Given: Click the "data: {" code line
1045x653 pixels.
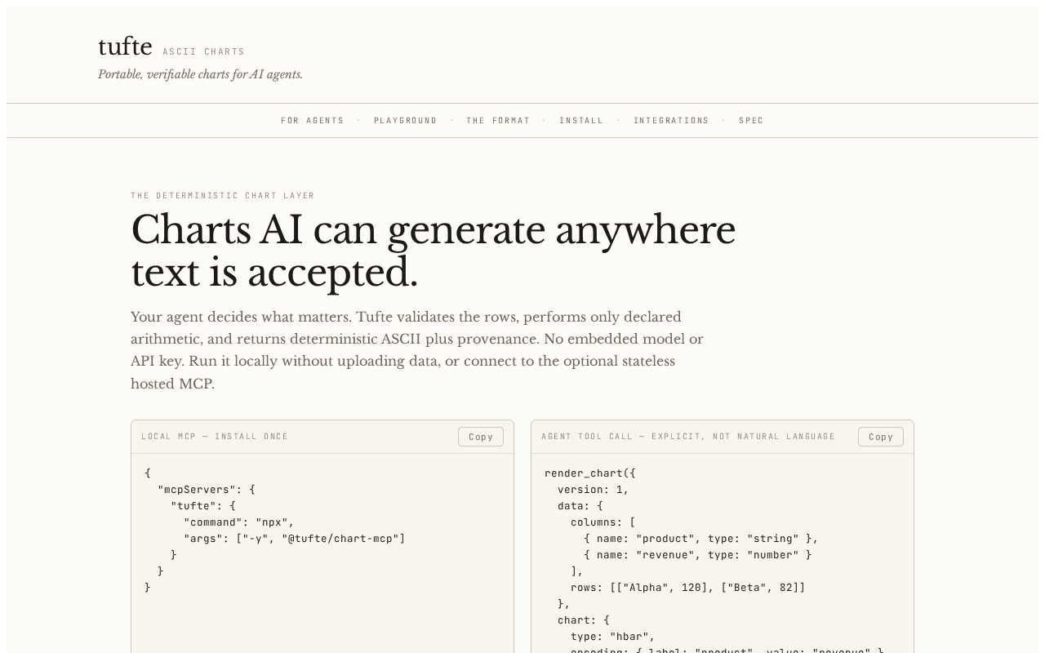Looking at the screenshot, I should click(580, 506).
